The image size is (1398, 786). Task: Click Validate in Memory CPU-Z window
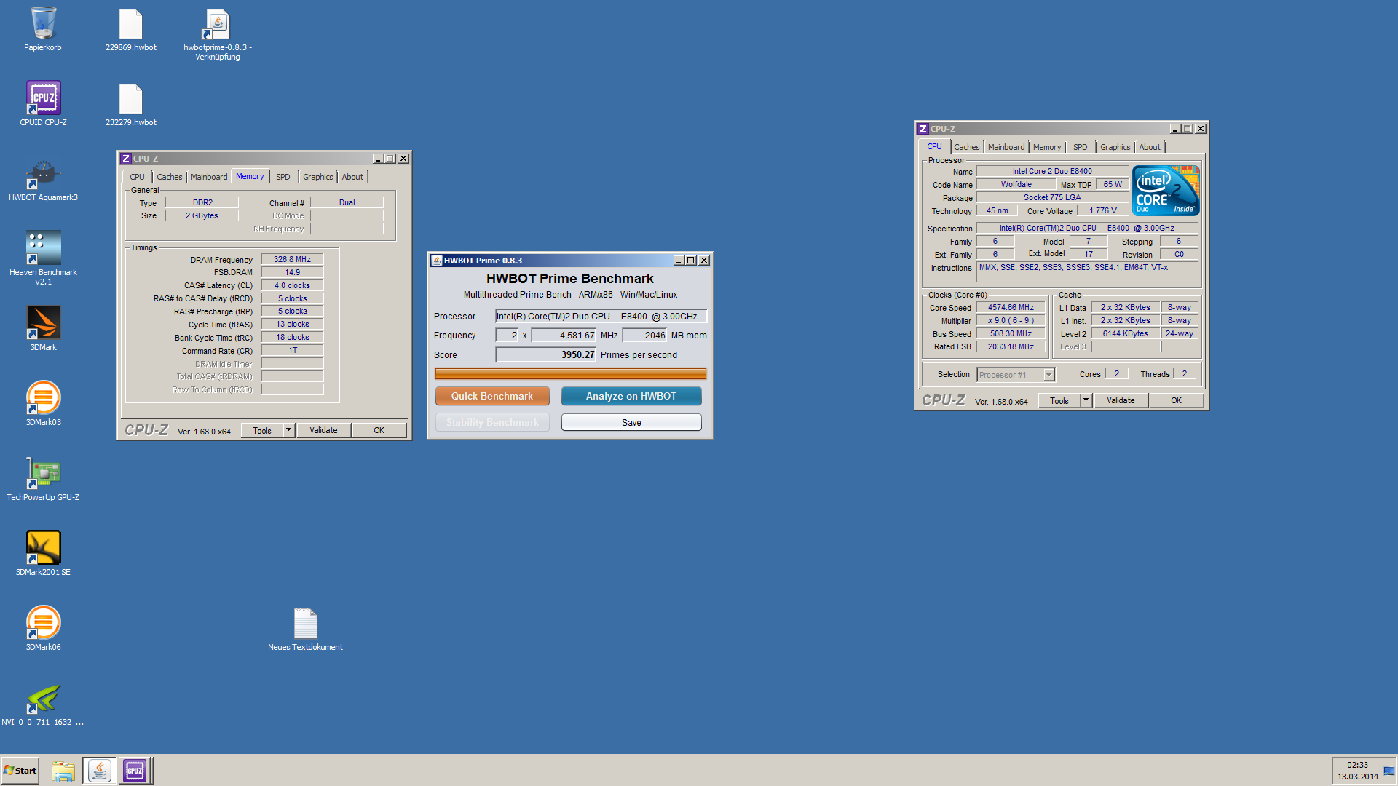[323, 430]
